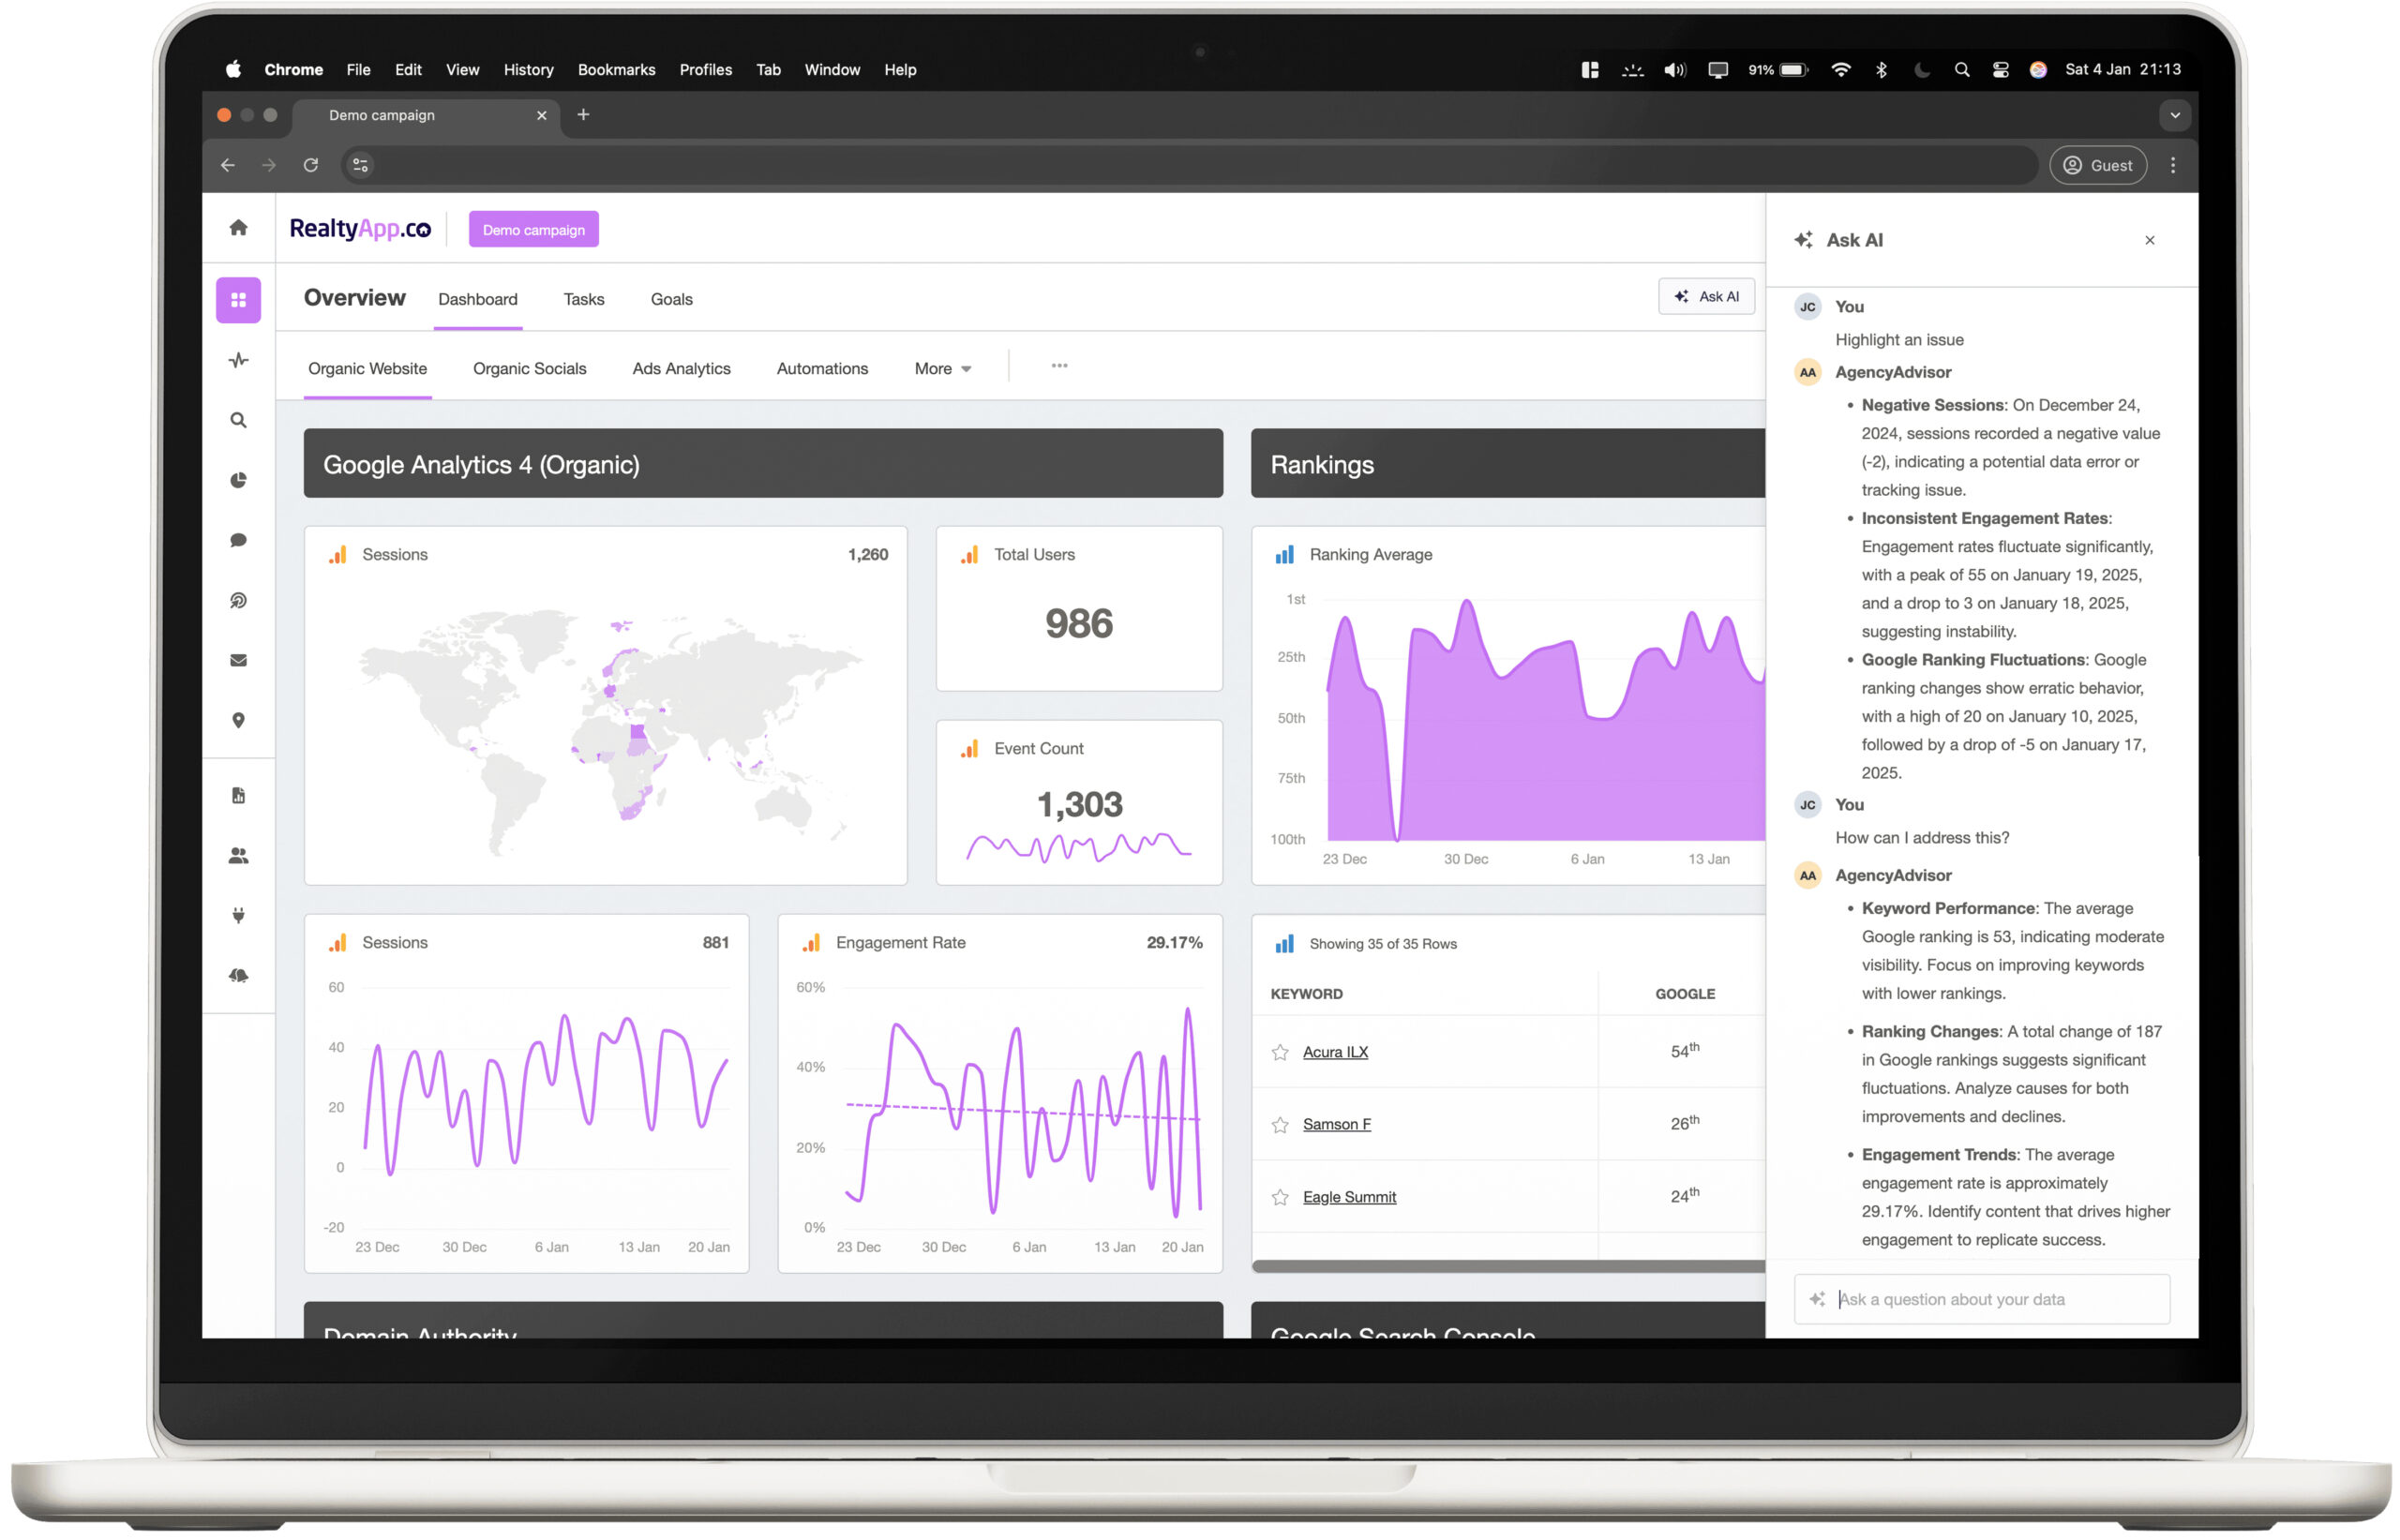The image size is (2400, 1540).
Task: Open the location pin icon in sidebar
Action: pos(238,720)
